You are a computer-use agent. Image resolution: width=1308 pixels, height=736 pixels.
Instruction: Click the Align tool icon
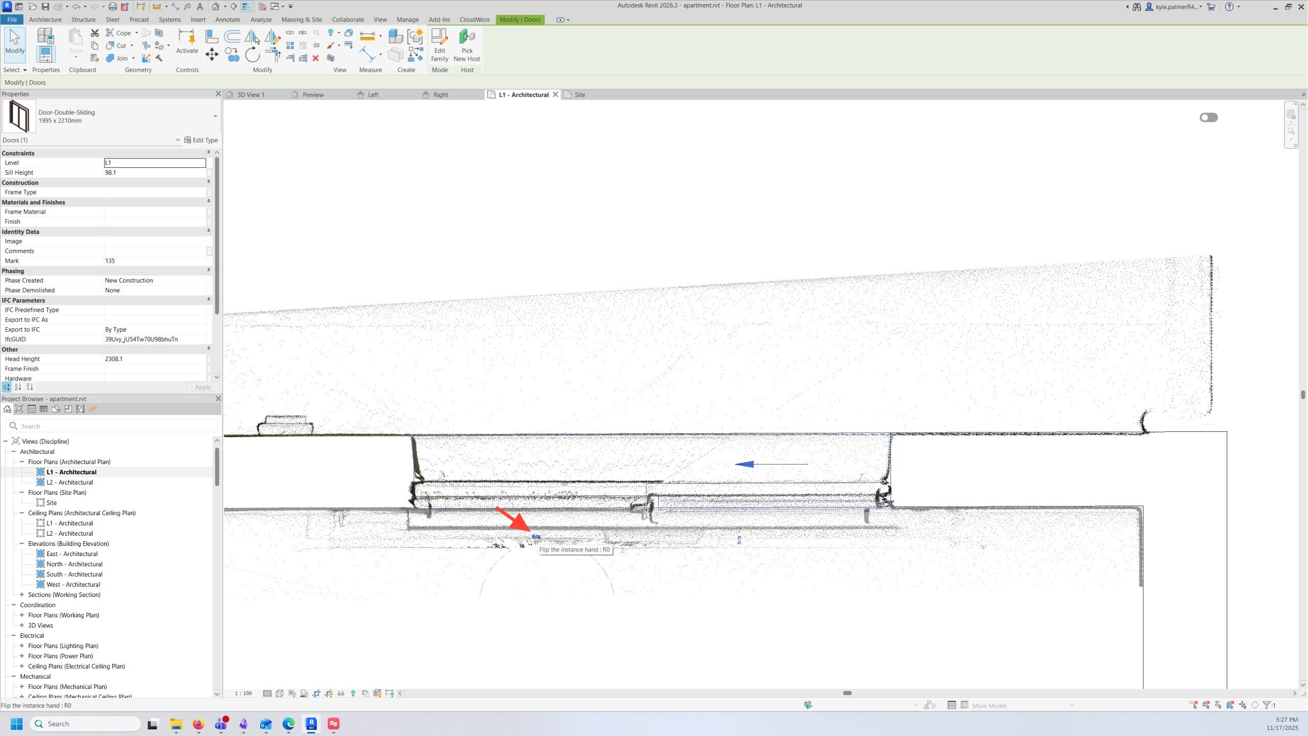tap(212, 36)
